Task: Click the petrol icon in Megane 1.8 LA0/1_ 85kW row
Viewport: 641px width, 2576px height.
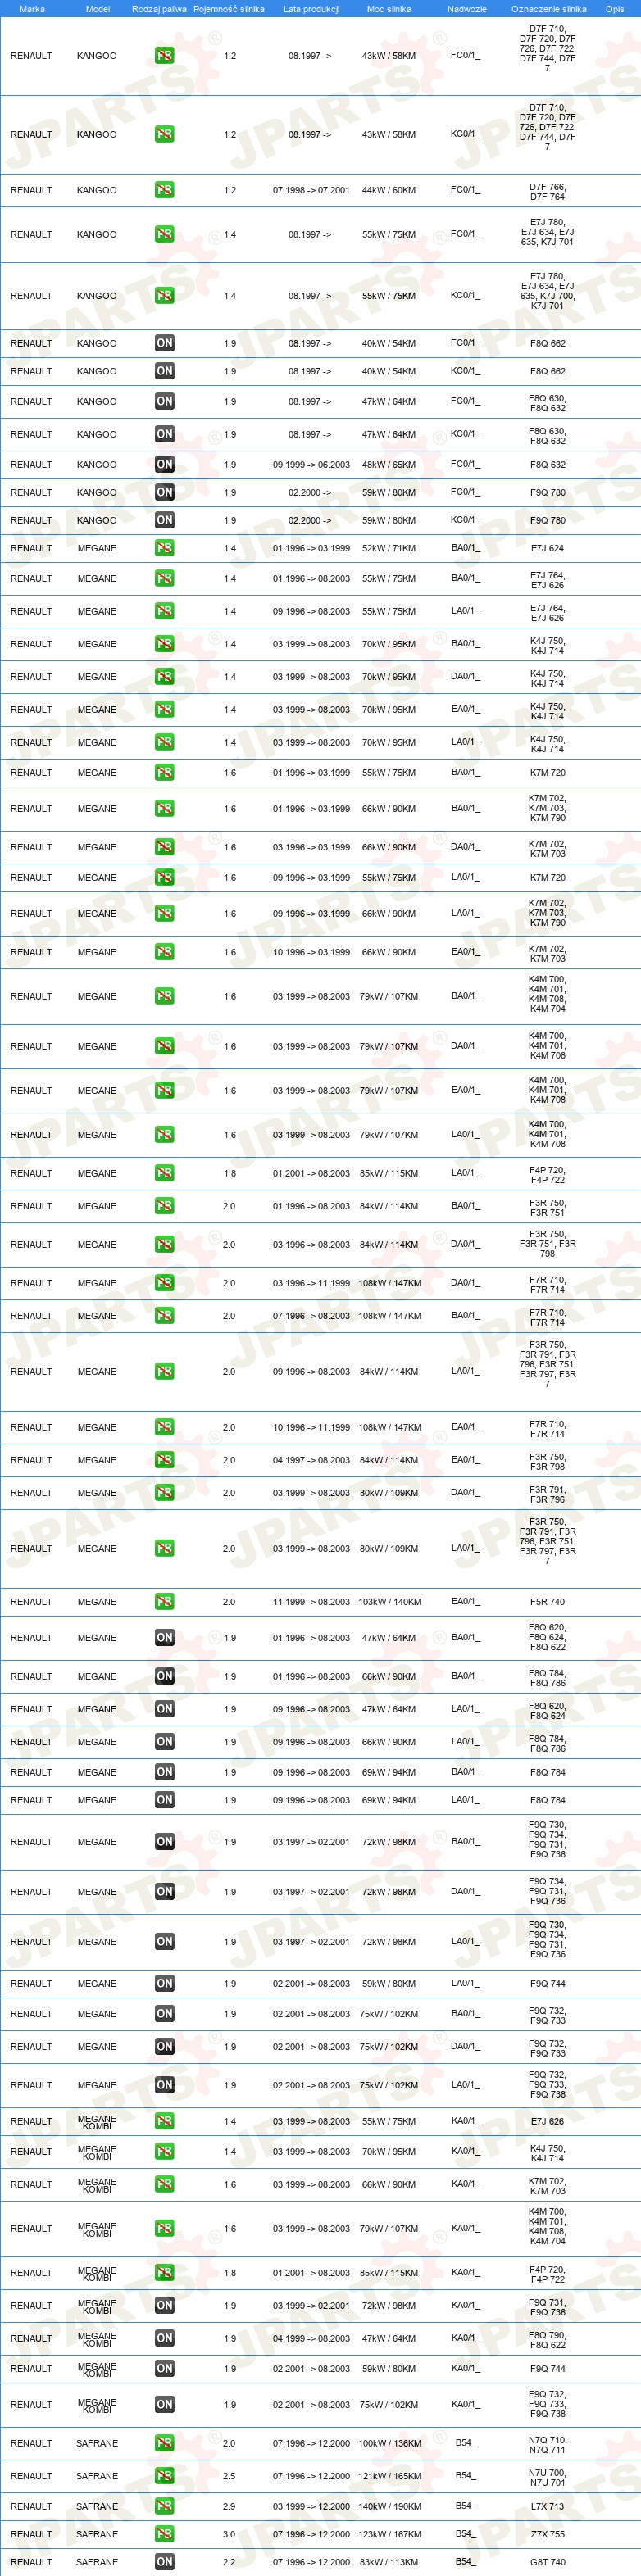Action: [165, 1174]
